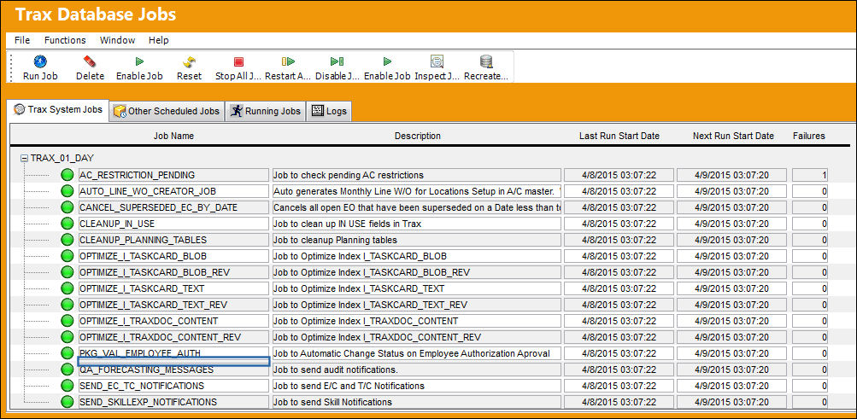Click 'Job to send audit notifications.' description
Image resolution: width=857 pixels, height=419 pixels.
[417, 370]
